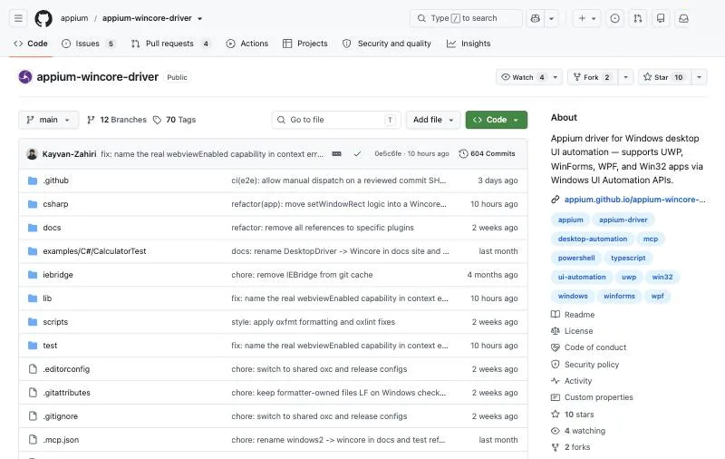Screen dimensions: 725x459
Task: Go to GitHub home via Octocat logo
Action: (43, 18)
